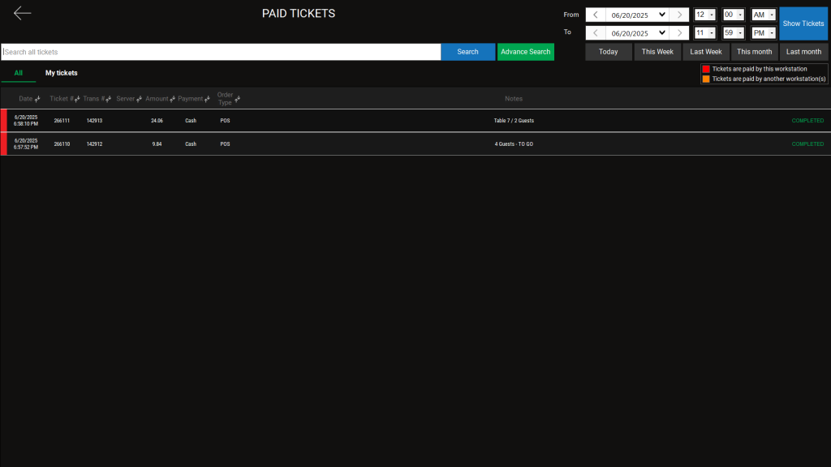Click note Table 7 / 2 Guests

point(514,121)
